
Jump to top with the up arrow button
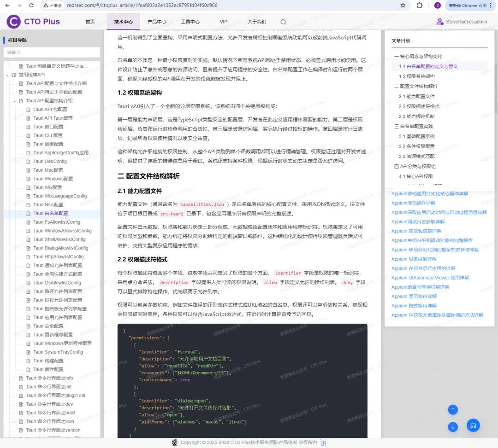453,410
